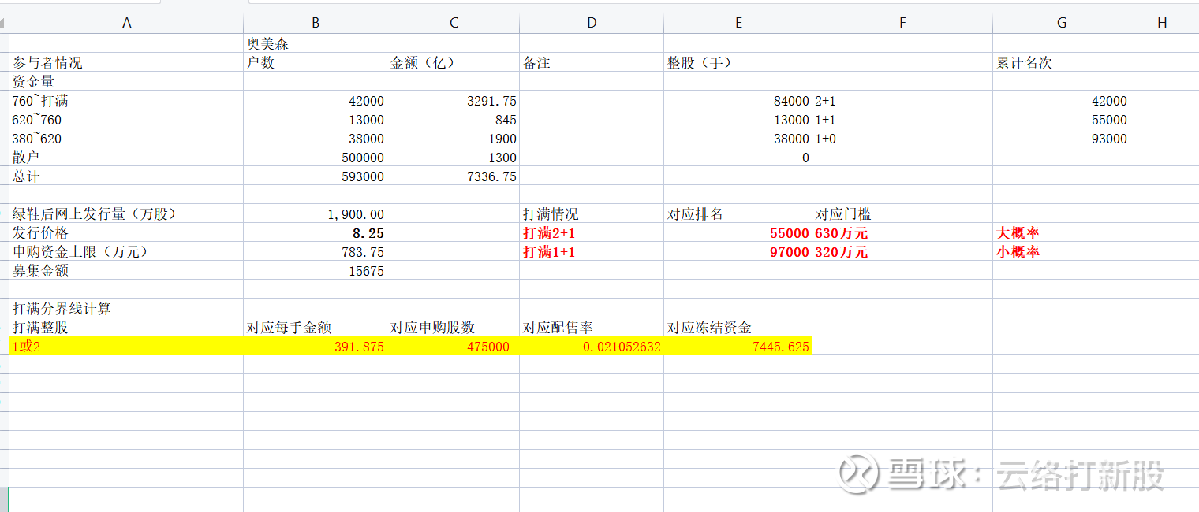Click the 整股（手） header cell
This screenshot has height=512, width=1199.
coord(738,62)
